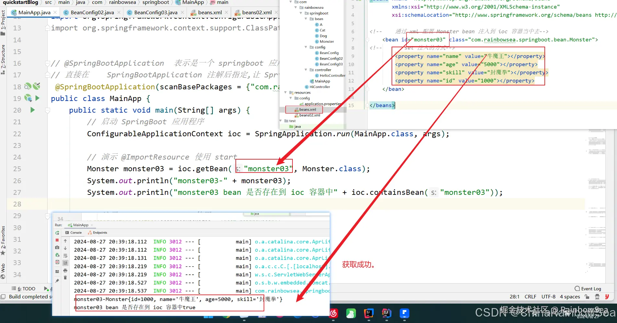Select beans02.xml file in project tree
Viewport: 617px width, 323px height.
[307, 115]
